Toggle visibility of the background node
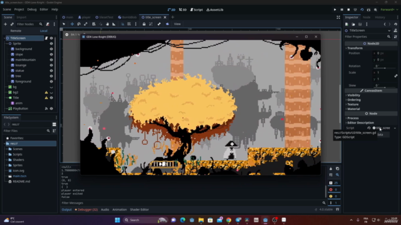401x225 pixels. [x=51, y=49]
